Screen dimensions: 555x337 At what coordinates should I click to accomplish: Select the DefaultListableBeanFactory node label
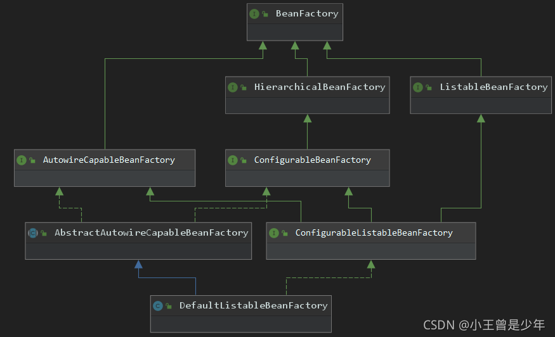point(253,305)
